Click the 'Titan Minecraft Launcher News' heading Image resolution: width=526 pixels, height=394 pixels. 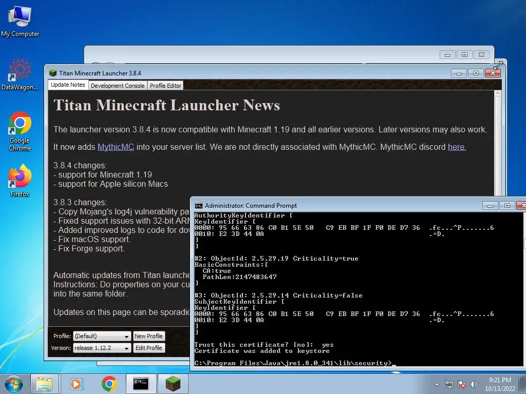pos(167,105)
